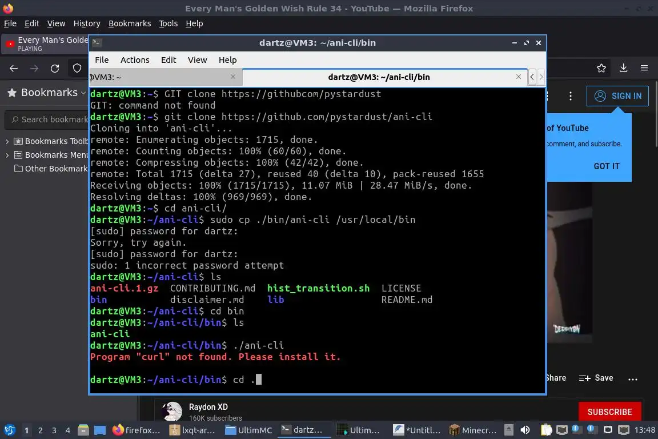This screenshot has width=658, height=439.
Task: Open the terminal File menu
Action: tap(102, 59)
